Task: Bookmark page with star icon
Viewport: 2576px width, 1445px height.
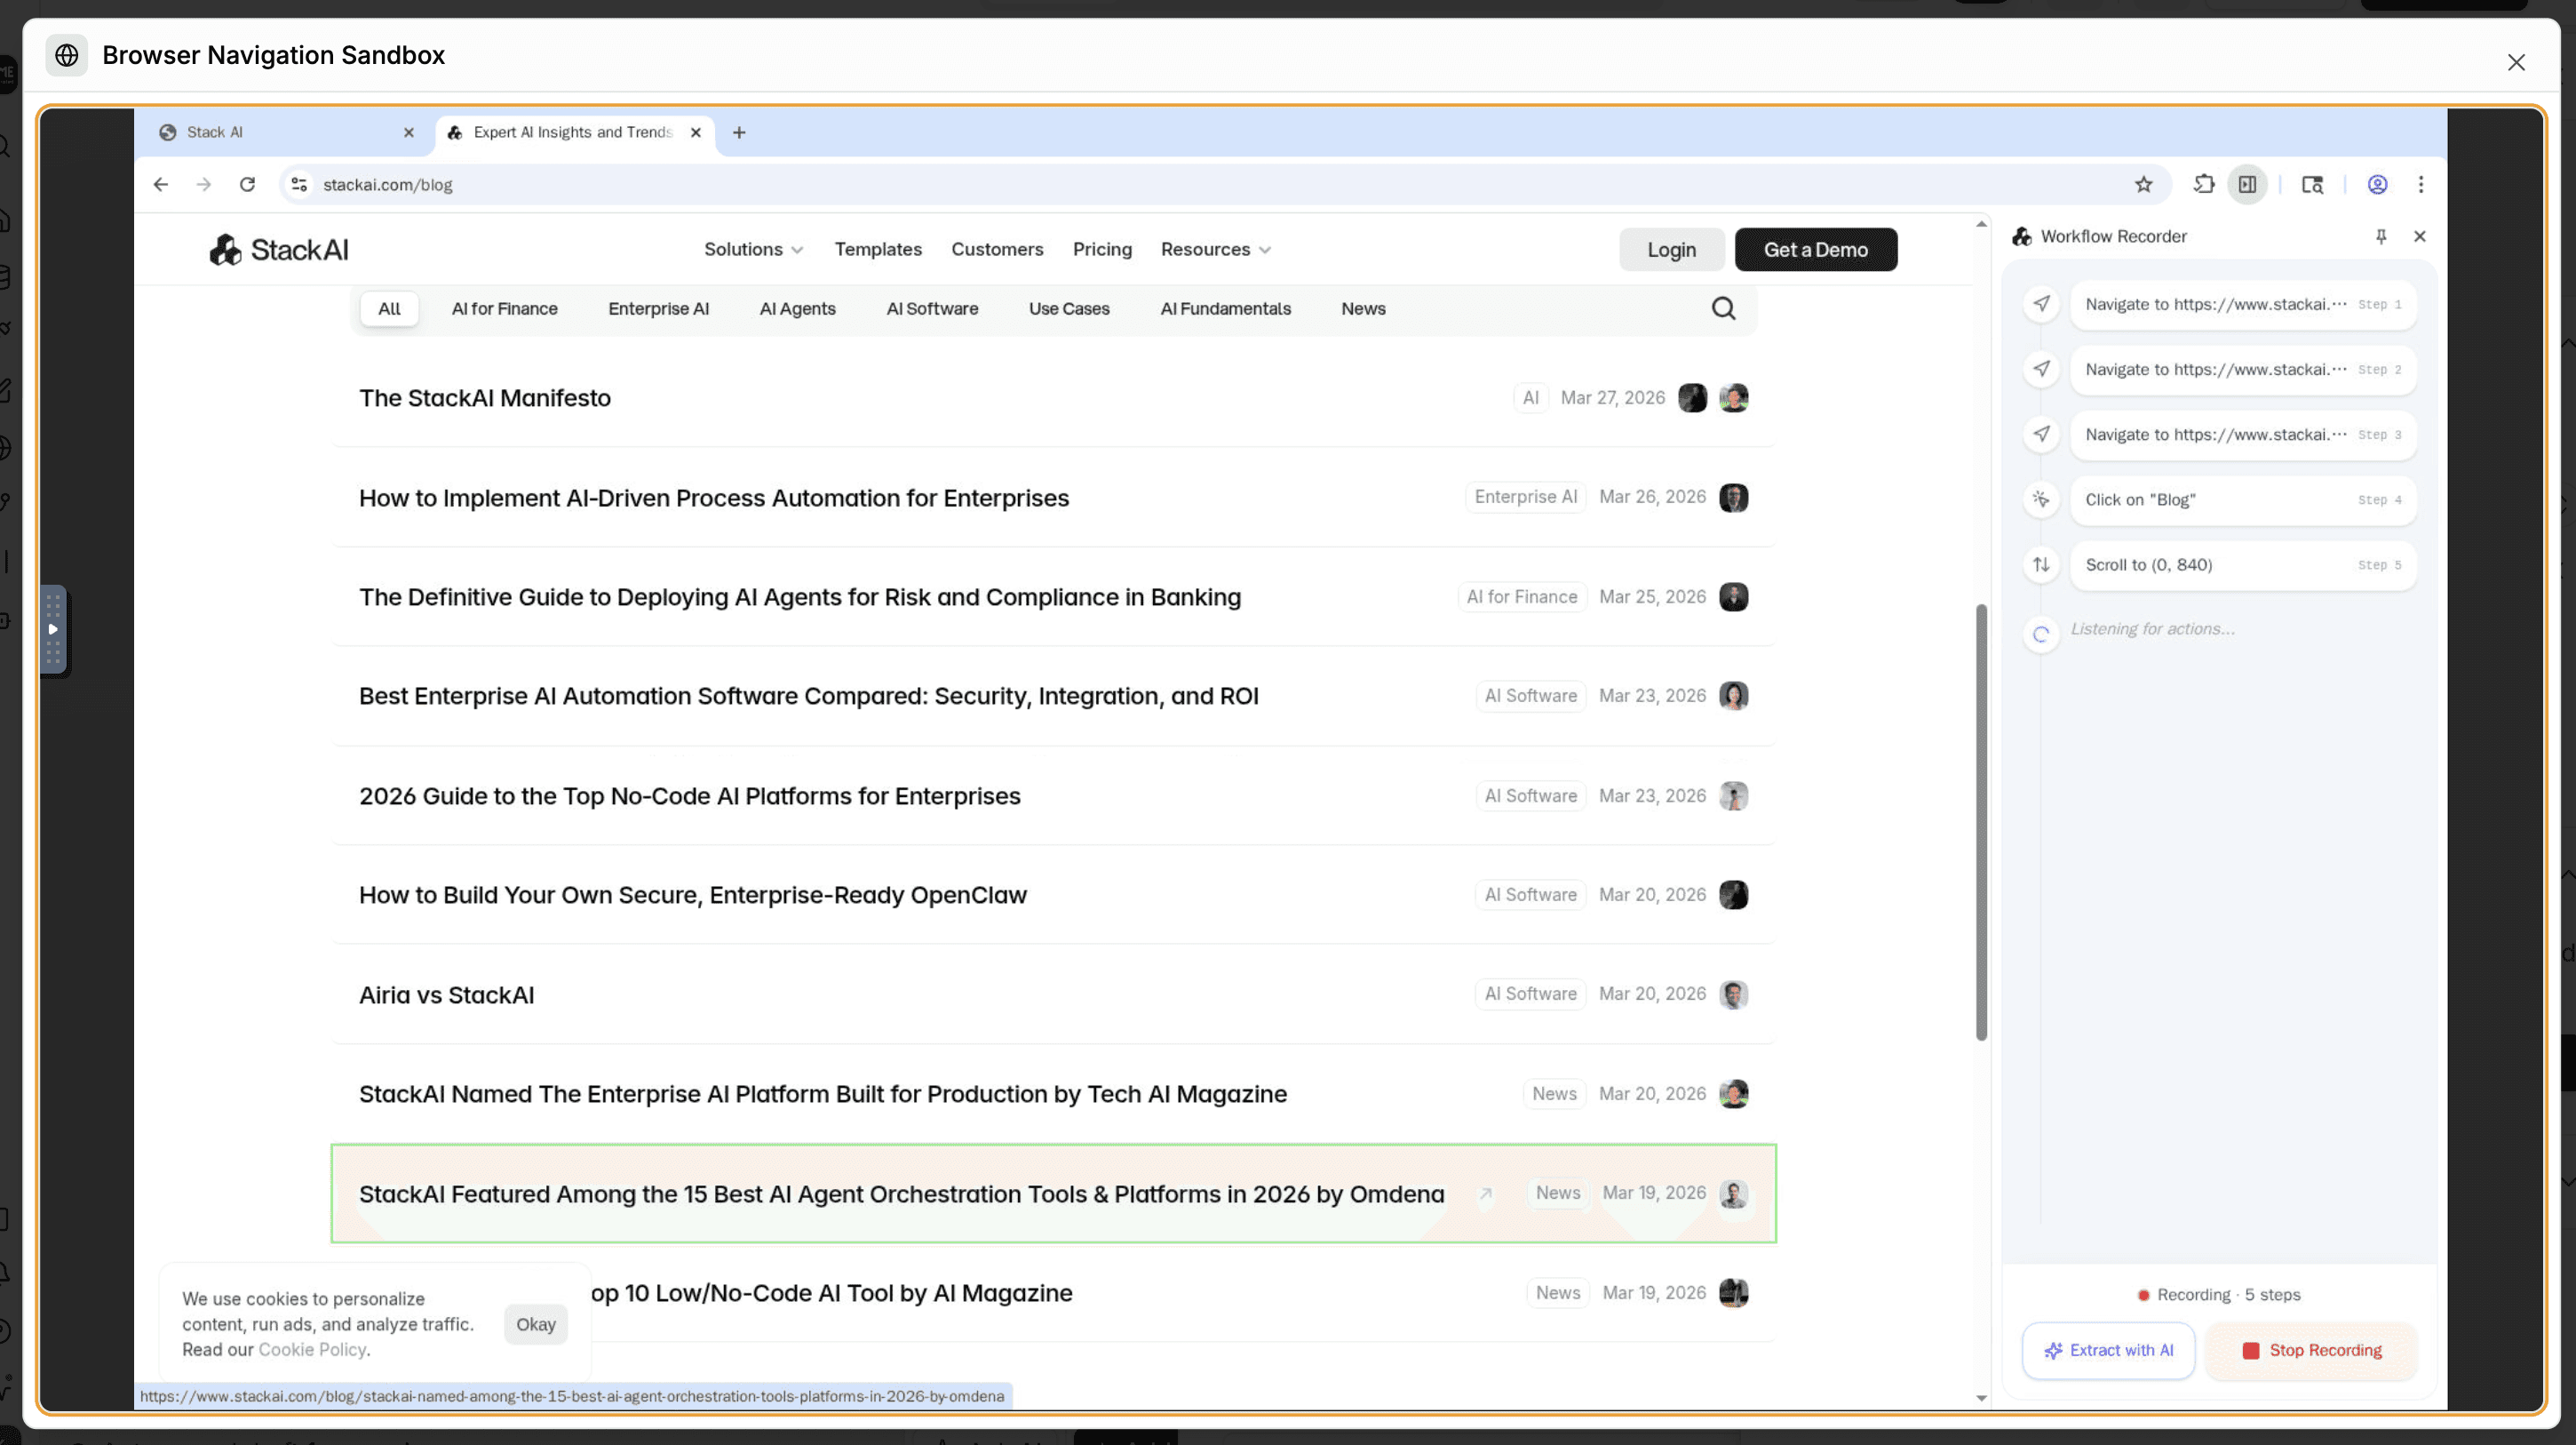Action: [2143, 184]
